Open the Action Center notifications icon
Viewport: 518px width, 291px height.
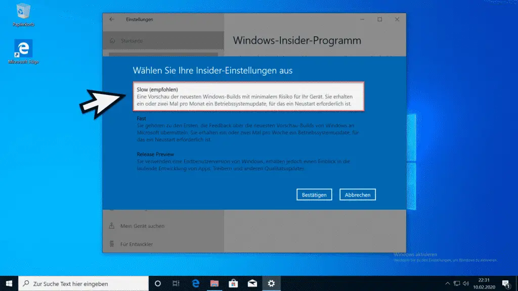pyautogui.click(x=506, y=283)
